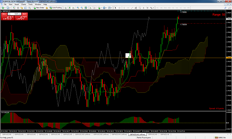Expand the New Chart dropdown arrow
The image size is (232, 139).
click(5, 8)
